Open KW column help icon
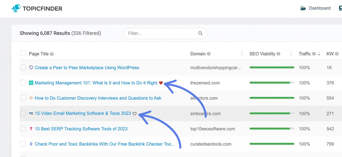Image resolution: width=342 pixels, height=157 pixels. click(x=337, y=54)
